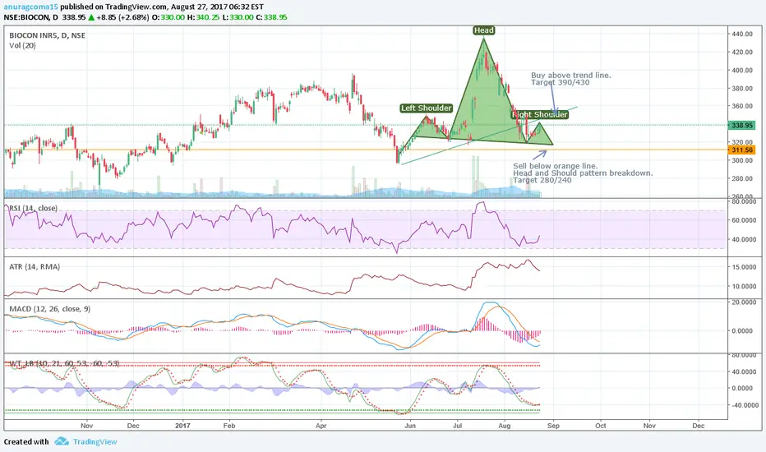Click the 280.00 price axis label
Screen dimensions: 766x452
point(741,179)
